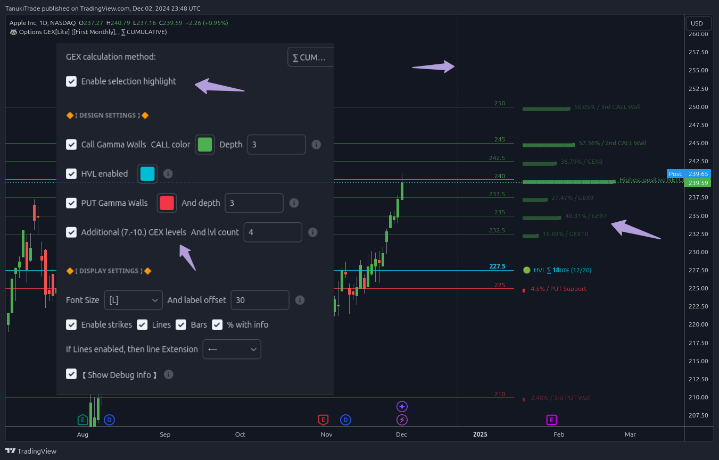Image resolution: width=719 pixels, height=460 pixels.
Task: Click the 250 strike level value
Action: click(x=500, y=103)
